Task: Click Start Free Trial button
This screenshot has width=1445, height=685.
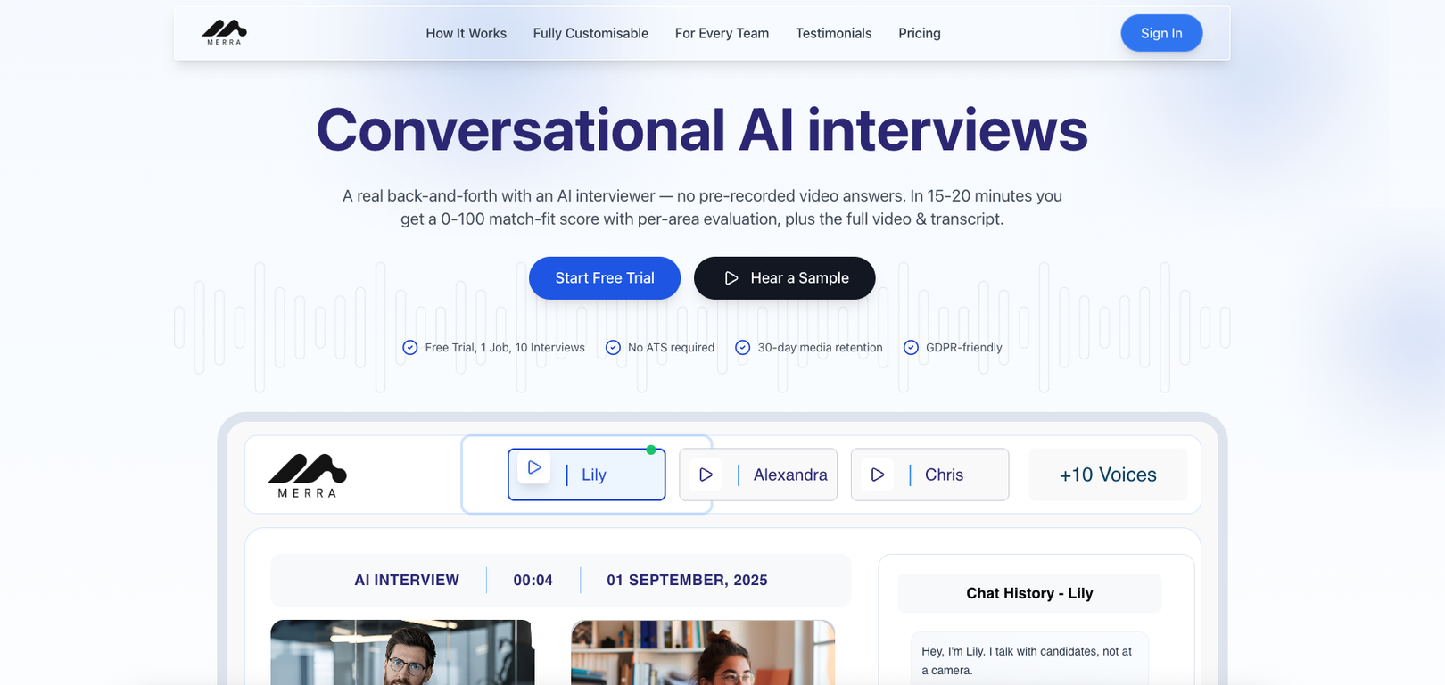Action: pos(604,278)
